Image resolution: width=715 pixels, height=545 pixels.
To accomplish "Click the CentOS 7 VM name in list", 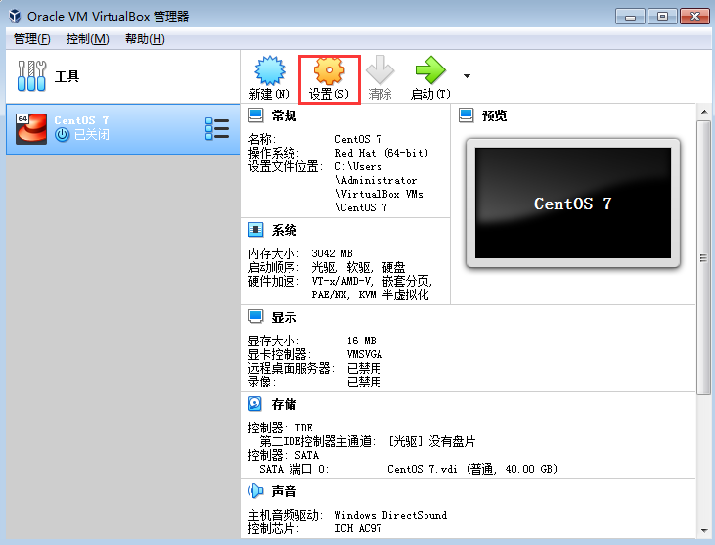I will 81,120.
